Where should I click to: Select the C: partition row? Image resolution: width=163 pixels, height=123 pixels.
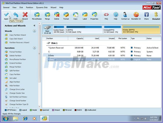tap(104, 52)
